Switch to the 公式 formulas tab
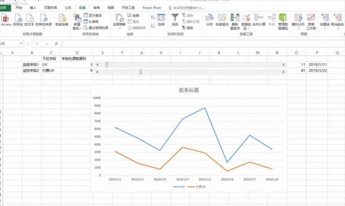 [x=68, y=8]
